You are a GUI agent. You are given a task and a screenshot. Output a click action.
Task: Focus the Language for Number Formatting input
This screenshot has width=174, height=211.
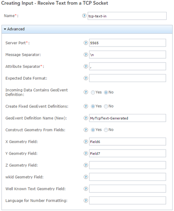pyautogui.click(x=127, y=201)
